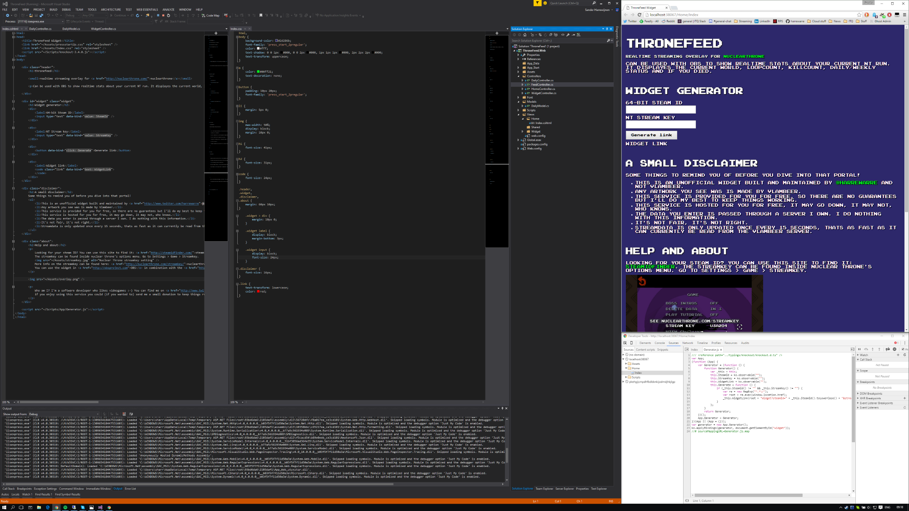
Task: Switch to Error List tab at the bottom
Action: (x=130, y=489)
